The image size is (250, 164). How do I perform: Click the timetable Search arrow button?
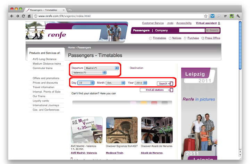click(165, 84)
